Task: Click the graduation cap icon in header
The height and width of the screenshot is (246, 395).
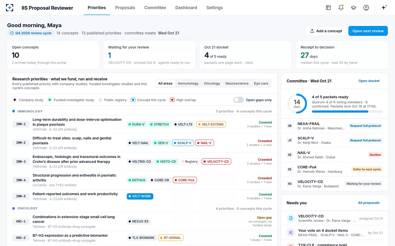Action: click(354, 8)
